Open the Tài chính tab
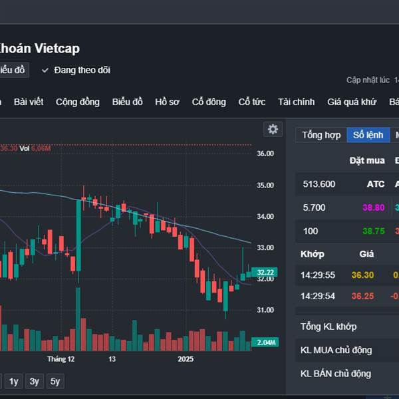Viewport: 399px width, 399px height. [296, 102]
